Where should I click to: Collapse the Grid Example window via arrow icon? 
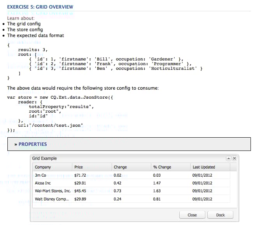pos(229,158)
